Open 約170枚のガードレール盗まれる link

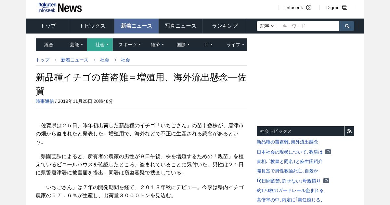pyautogui.click(x=290, y=190)
